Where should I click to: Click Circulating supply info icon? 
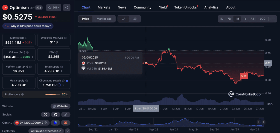[63, 81]
